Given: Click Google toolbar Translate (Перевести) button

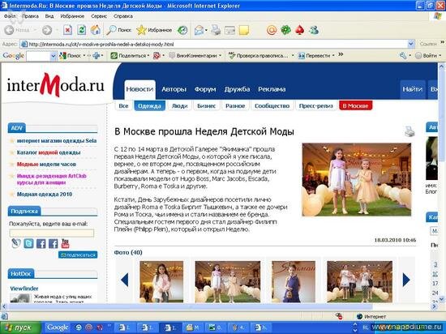Looking at the screenshot, I should [x=316, y=56].
